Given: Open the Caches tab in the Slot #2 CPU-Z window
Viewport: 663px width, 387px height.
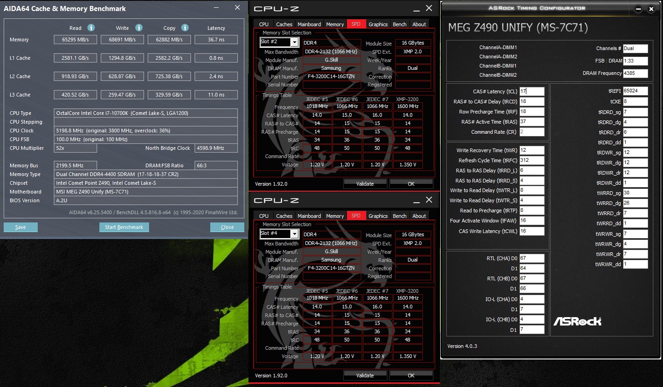Looking at the screenshot, I should point(284,24).
